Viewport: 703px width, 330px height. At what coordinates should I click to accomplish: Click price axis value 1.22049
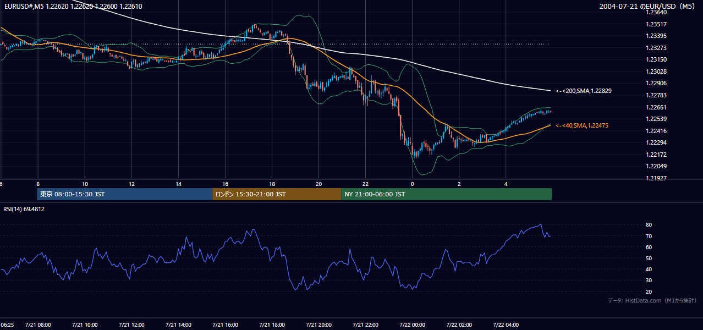point(656,166)
